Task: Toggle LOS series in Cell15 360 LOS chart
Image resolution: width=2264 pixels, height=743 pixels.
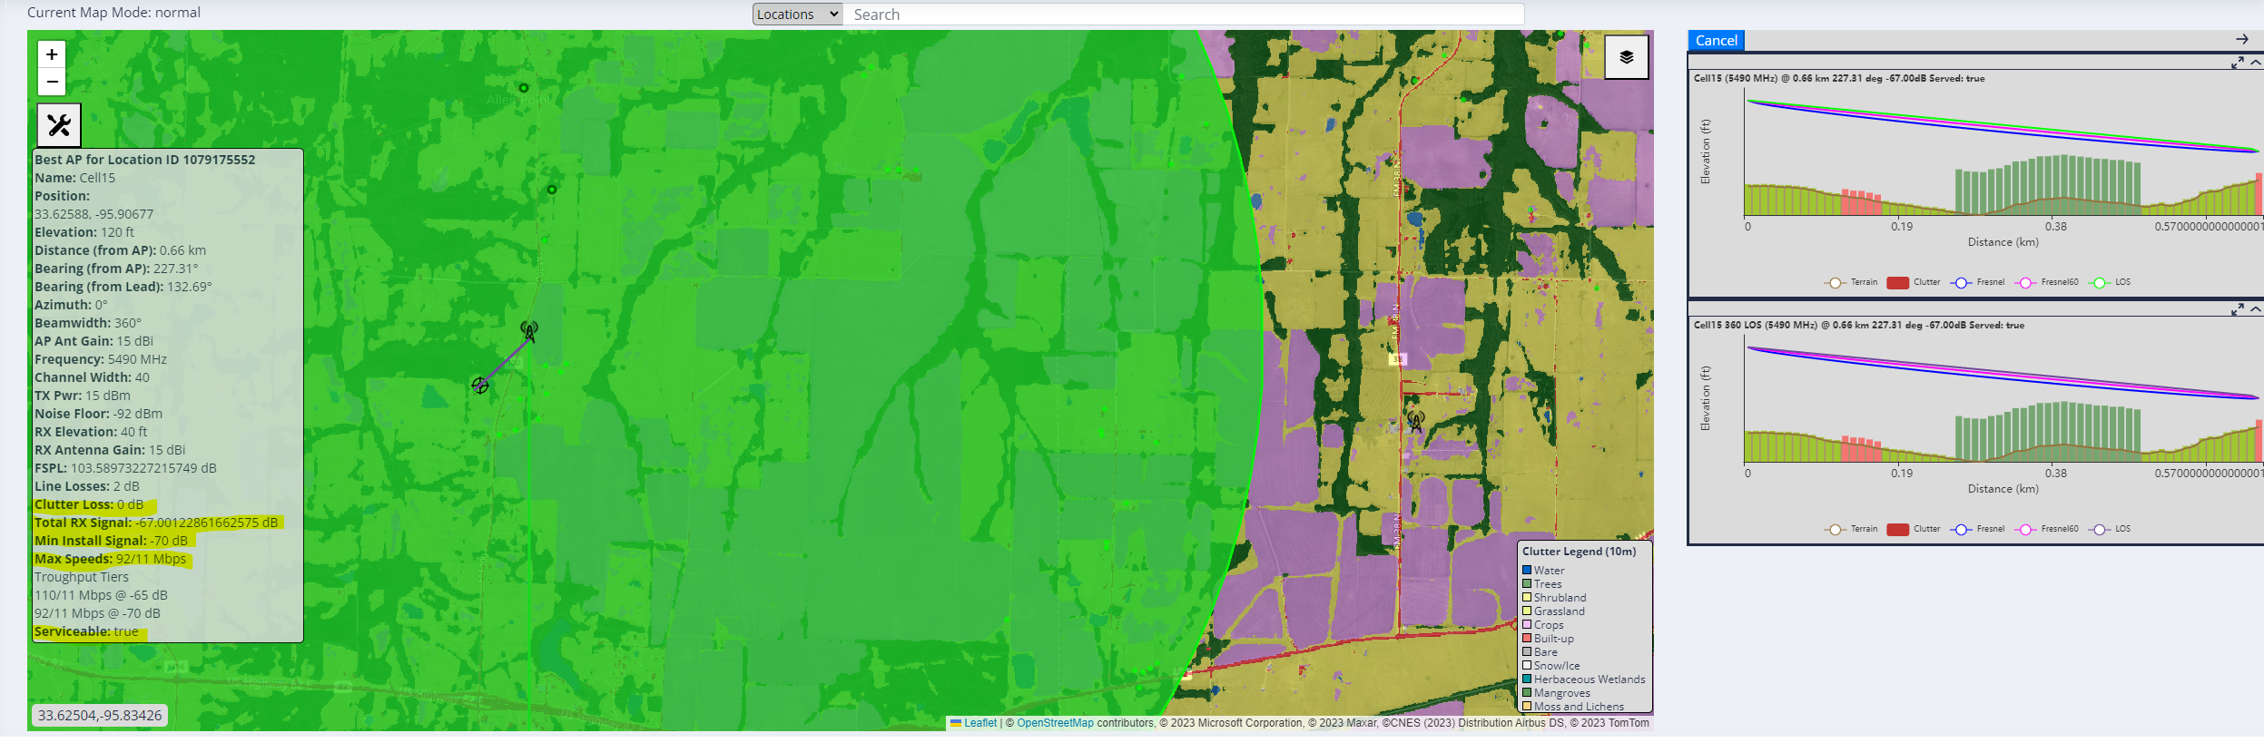Action: (x=2110, y=529)
